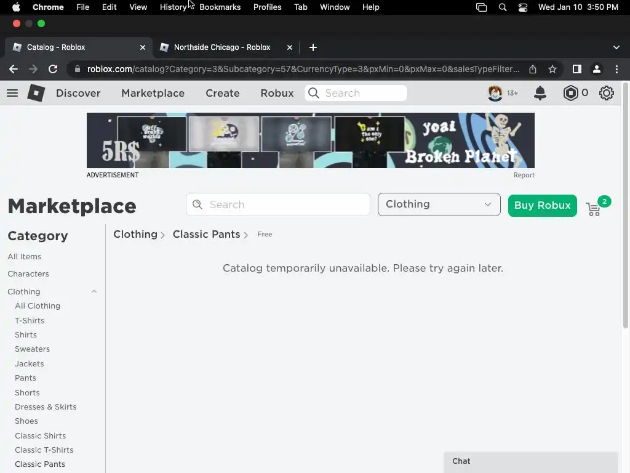Open the Marketplace nav link
The width and height of the screenshot is (630, 473).
[153, 93]
